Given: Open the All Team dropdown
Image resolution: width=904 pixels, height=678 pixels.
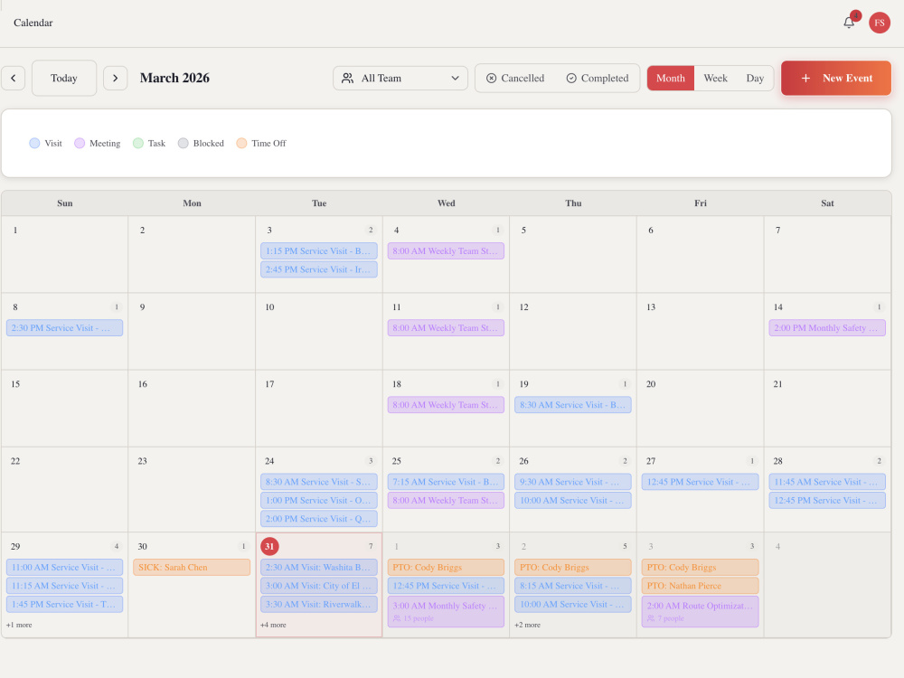Looking at the screenshot, I should [400, 78].
